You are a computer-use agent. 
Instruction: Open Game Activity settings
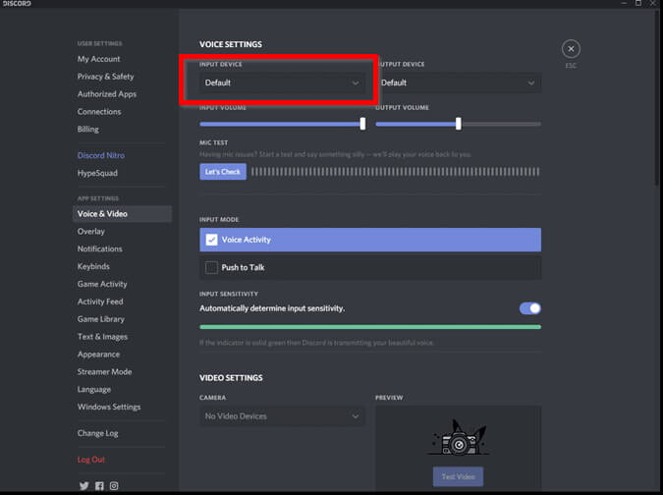102,284
